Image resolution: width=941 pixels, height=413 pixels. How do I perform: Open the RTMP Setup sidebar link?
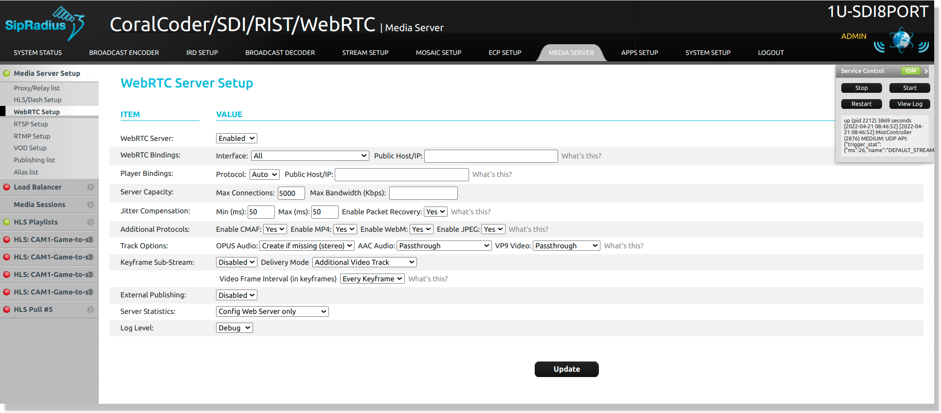(32, 136)
